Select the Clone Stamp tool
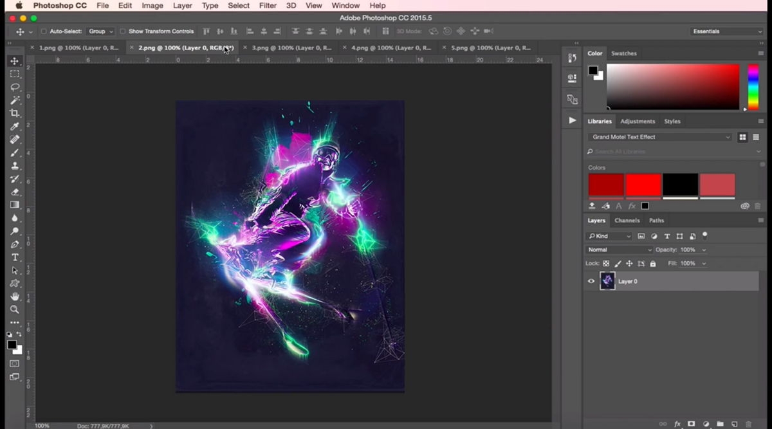Screen dimensions: 772x429 (15, 165)
